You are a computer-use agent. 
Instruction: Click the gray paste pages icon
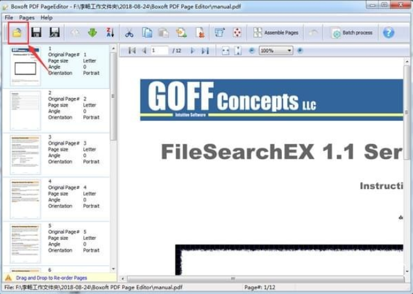click(164, 33)
